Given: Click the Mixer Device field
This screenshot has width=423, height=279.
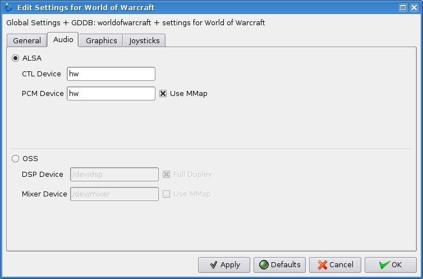Looking at the screenshot, I should coord(114,194).
